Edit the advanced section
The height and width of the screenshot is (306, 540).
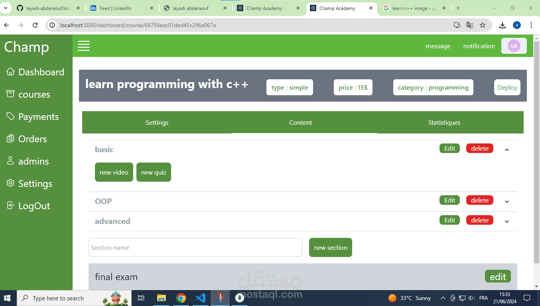(x=449, y=220)
